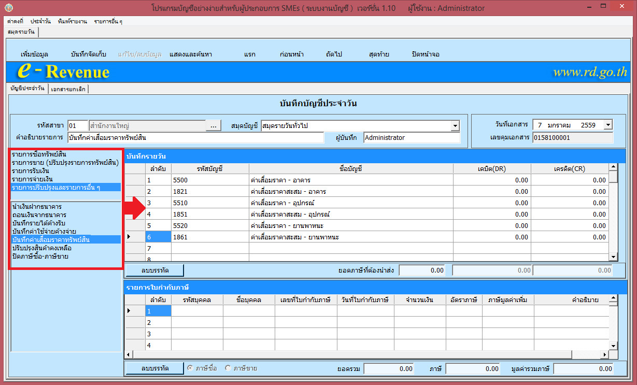This screenshot has height=385, width=637.
Task: Go to next record with ถัดไป
Action: coord(334,54)
